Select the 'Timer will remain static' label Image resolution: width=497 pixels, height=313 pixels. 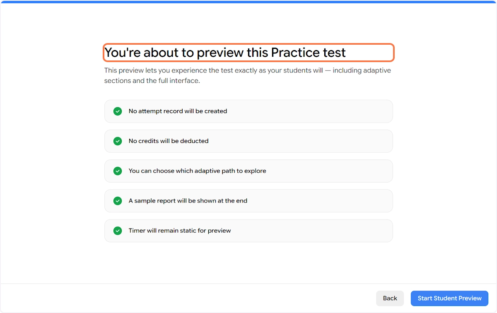179,230
